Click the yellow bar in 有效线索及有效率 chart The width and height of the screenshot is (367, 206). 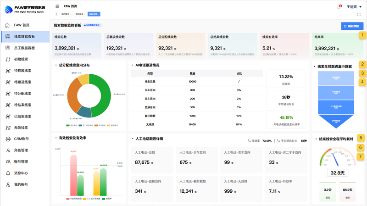click(x=96, y=184)
